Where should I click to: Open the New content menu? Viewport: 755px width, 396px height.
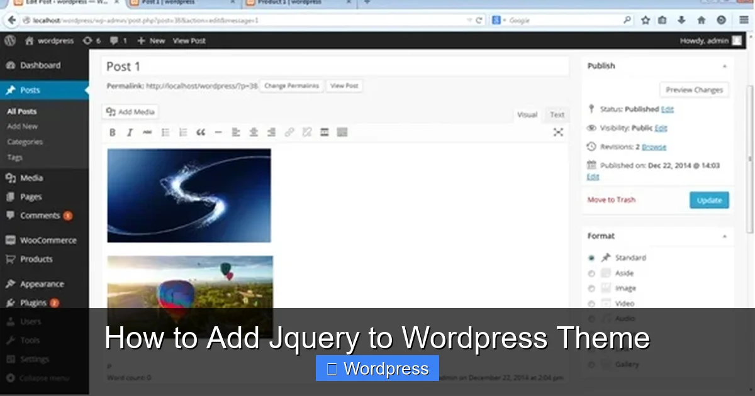pos(151,41)
